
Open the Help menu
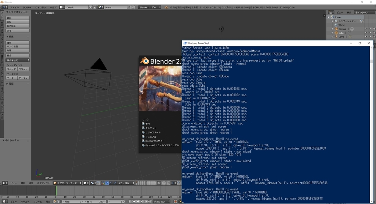[53, 7]
